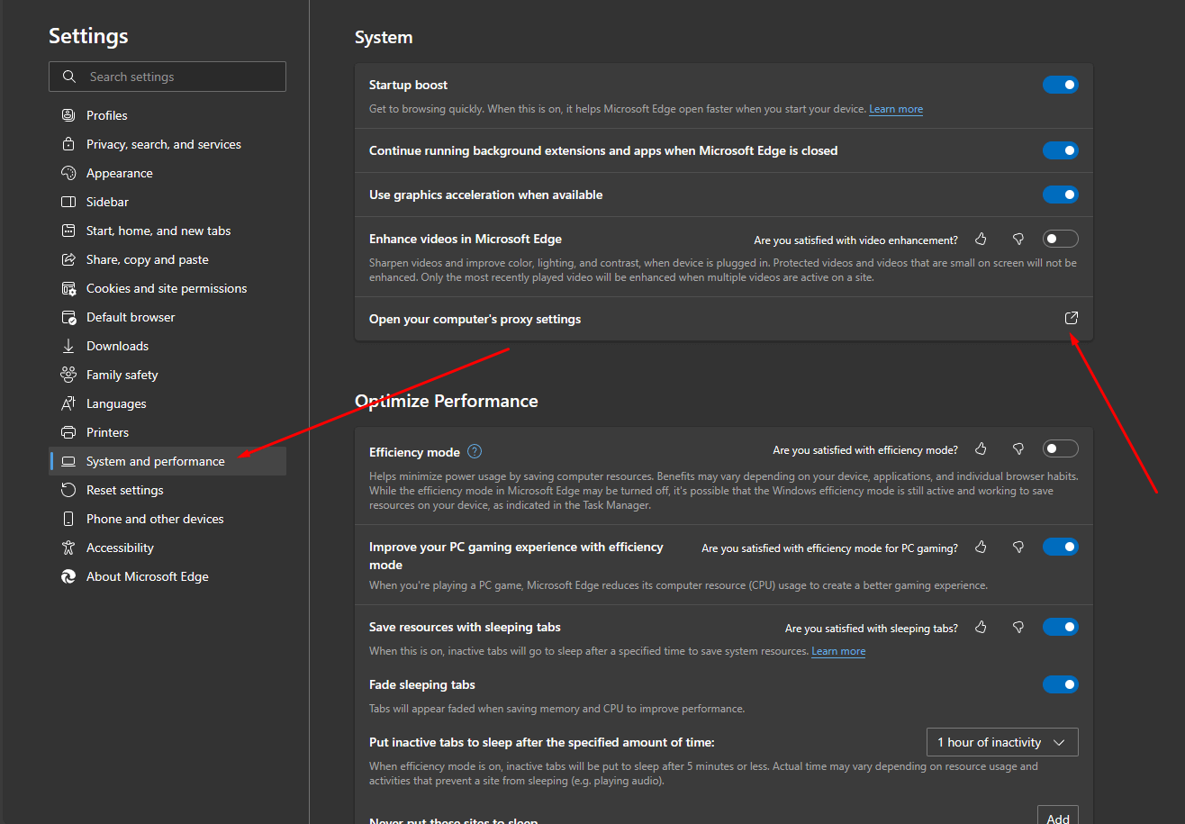
Task: Go to Privacy, search, and services
Action: coord(167,144)
